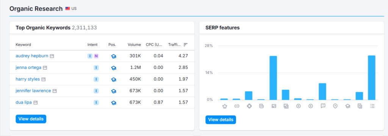Click the tall chart bar above the list icon
Viewport: 388px width, 136px height.
372,78
